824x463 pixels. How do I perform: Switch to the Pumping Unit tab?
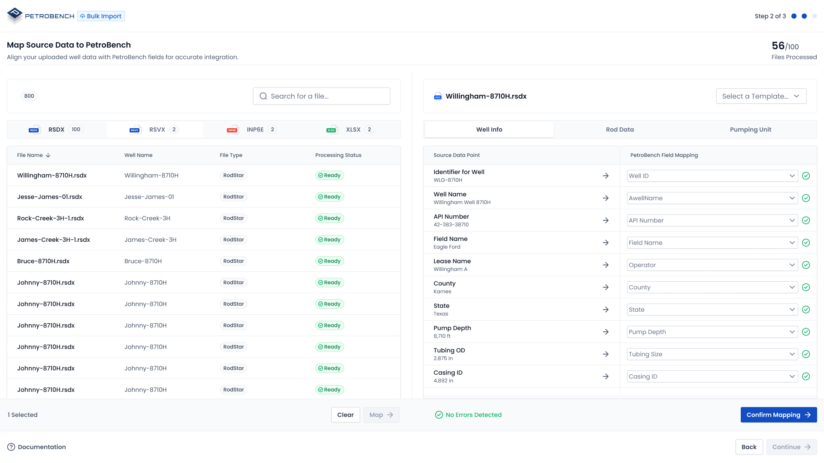750,129
